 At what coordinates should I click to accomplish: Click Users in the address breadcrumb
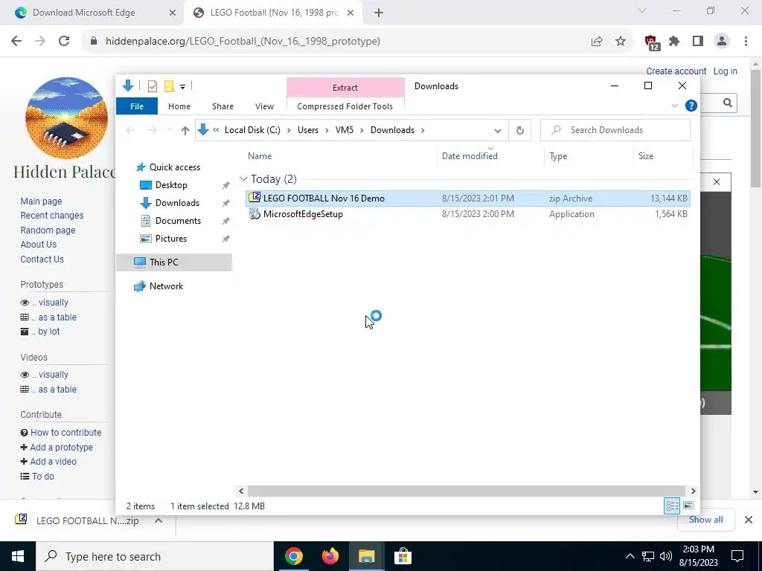point(307,130)
